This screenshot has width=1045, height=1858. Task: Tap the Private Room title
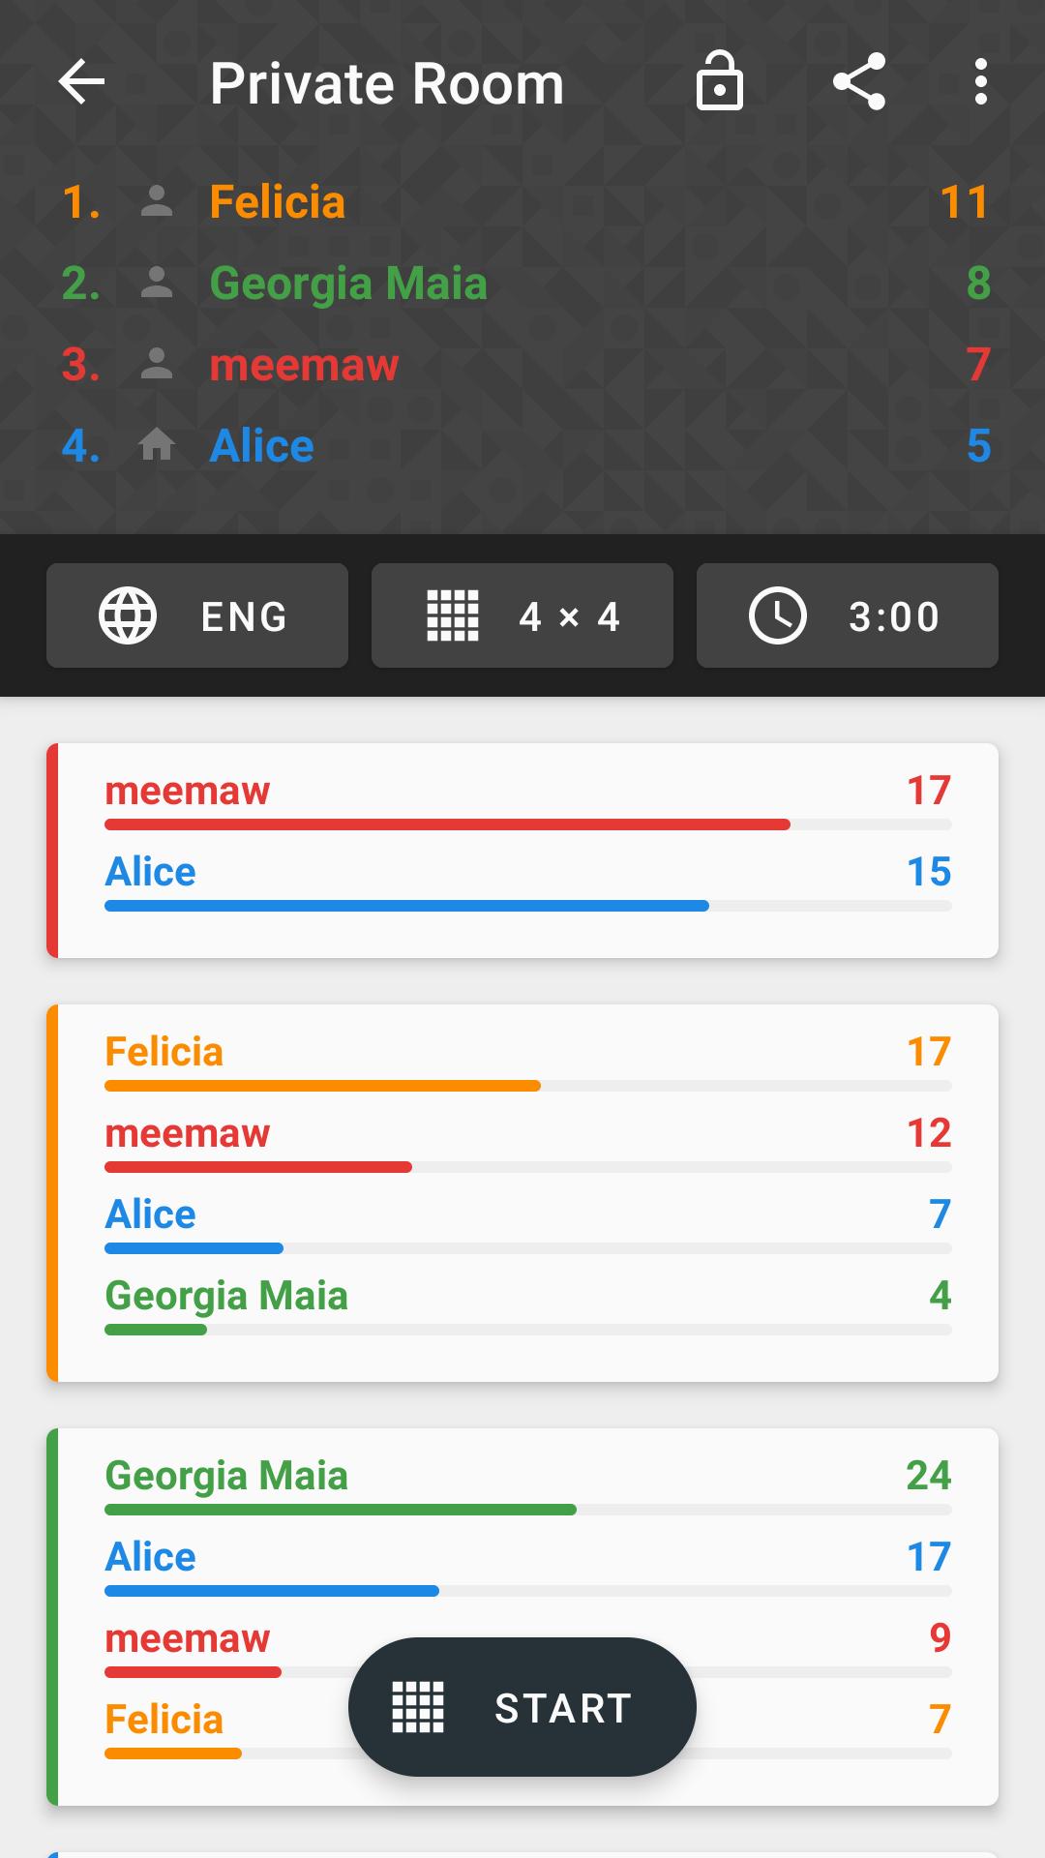coord(387,83)
